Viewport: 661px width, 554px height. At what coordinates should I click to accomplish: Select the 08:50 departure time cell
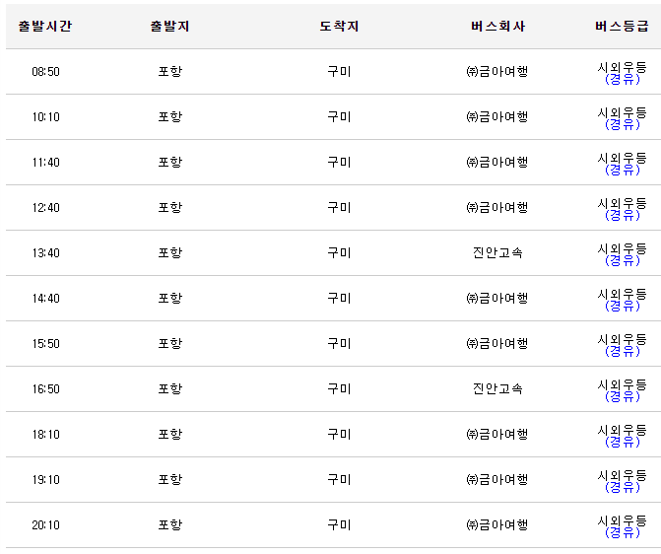pos(45,71)
